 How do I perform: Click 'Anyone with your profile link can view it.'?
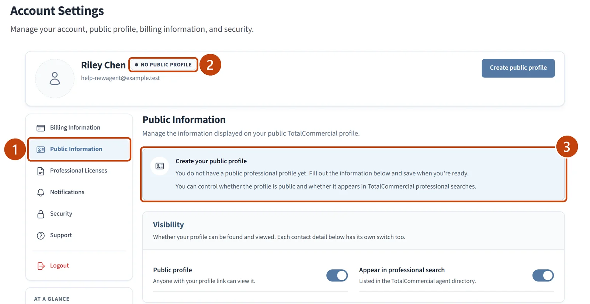coord(204,281)
